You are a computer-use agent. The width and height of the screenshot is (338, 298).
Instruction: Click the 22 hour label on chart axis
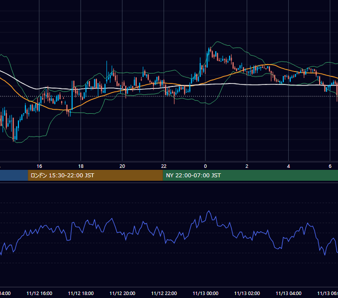pyautogui.click(x=164, y=166)
